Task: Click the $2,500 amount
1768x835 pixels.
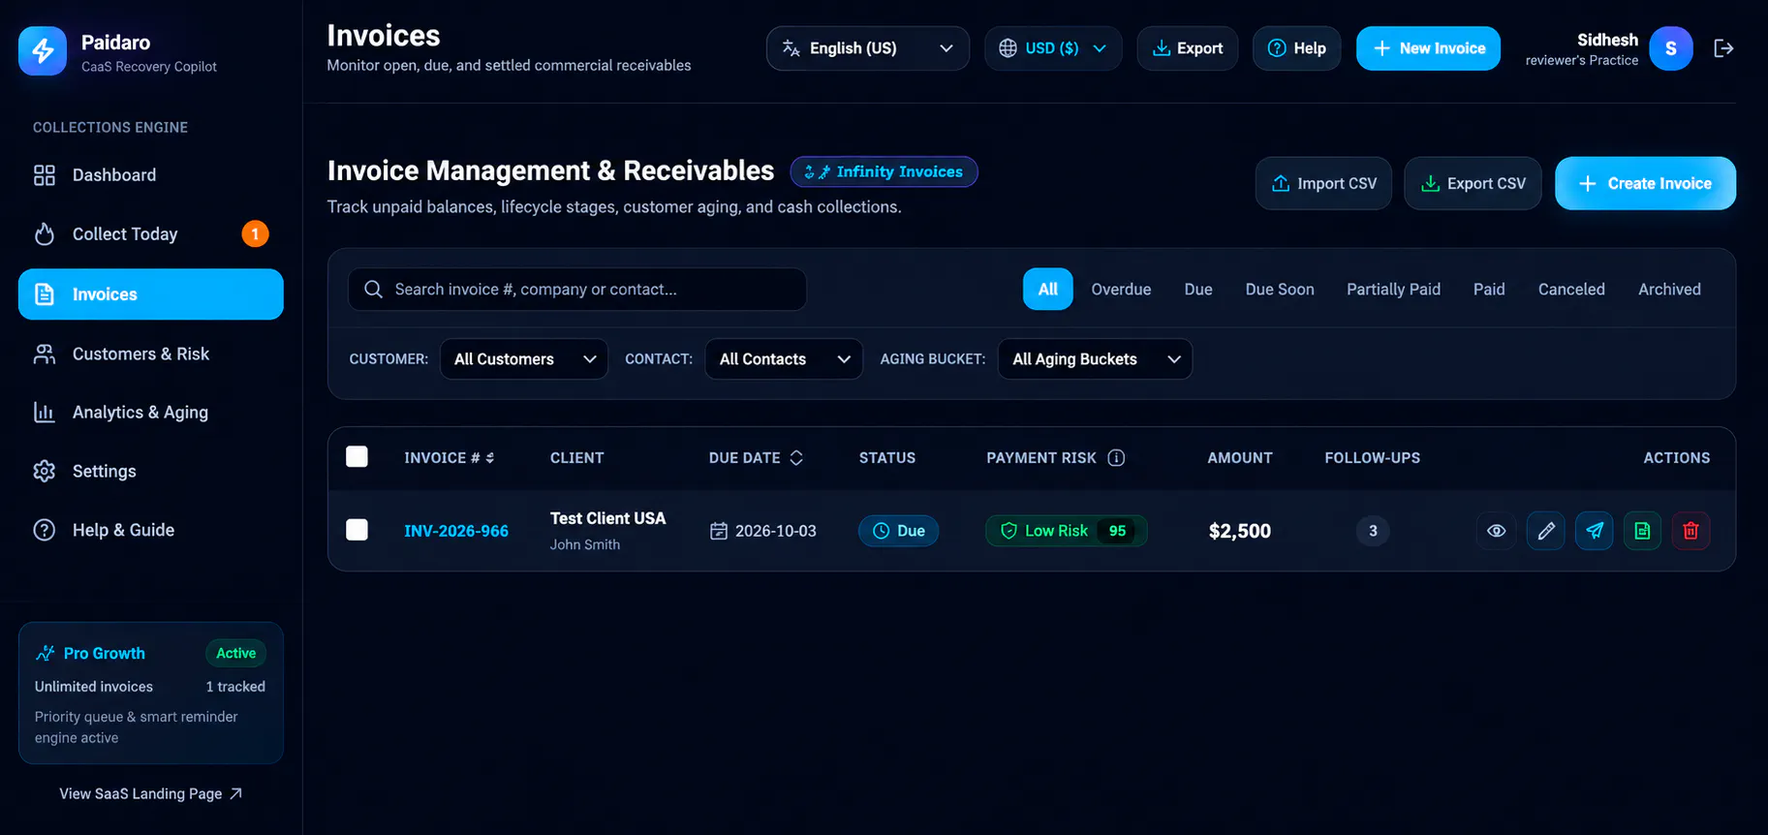Action: [1240, 531]
